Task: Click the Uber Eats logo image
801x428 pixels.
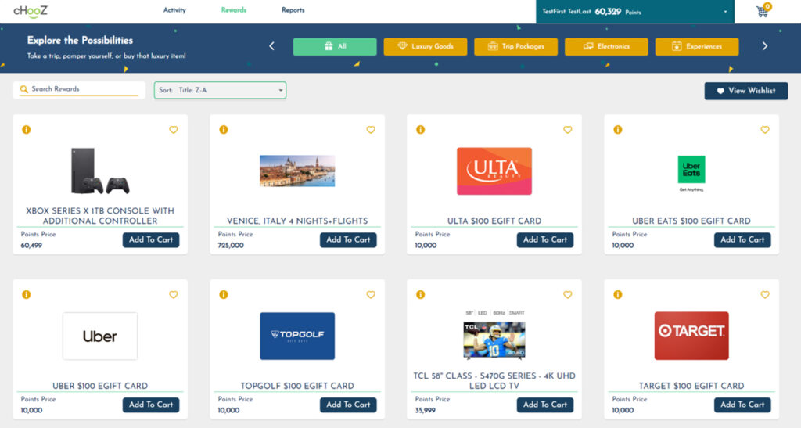Action: (691, 174)
